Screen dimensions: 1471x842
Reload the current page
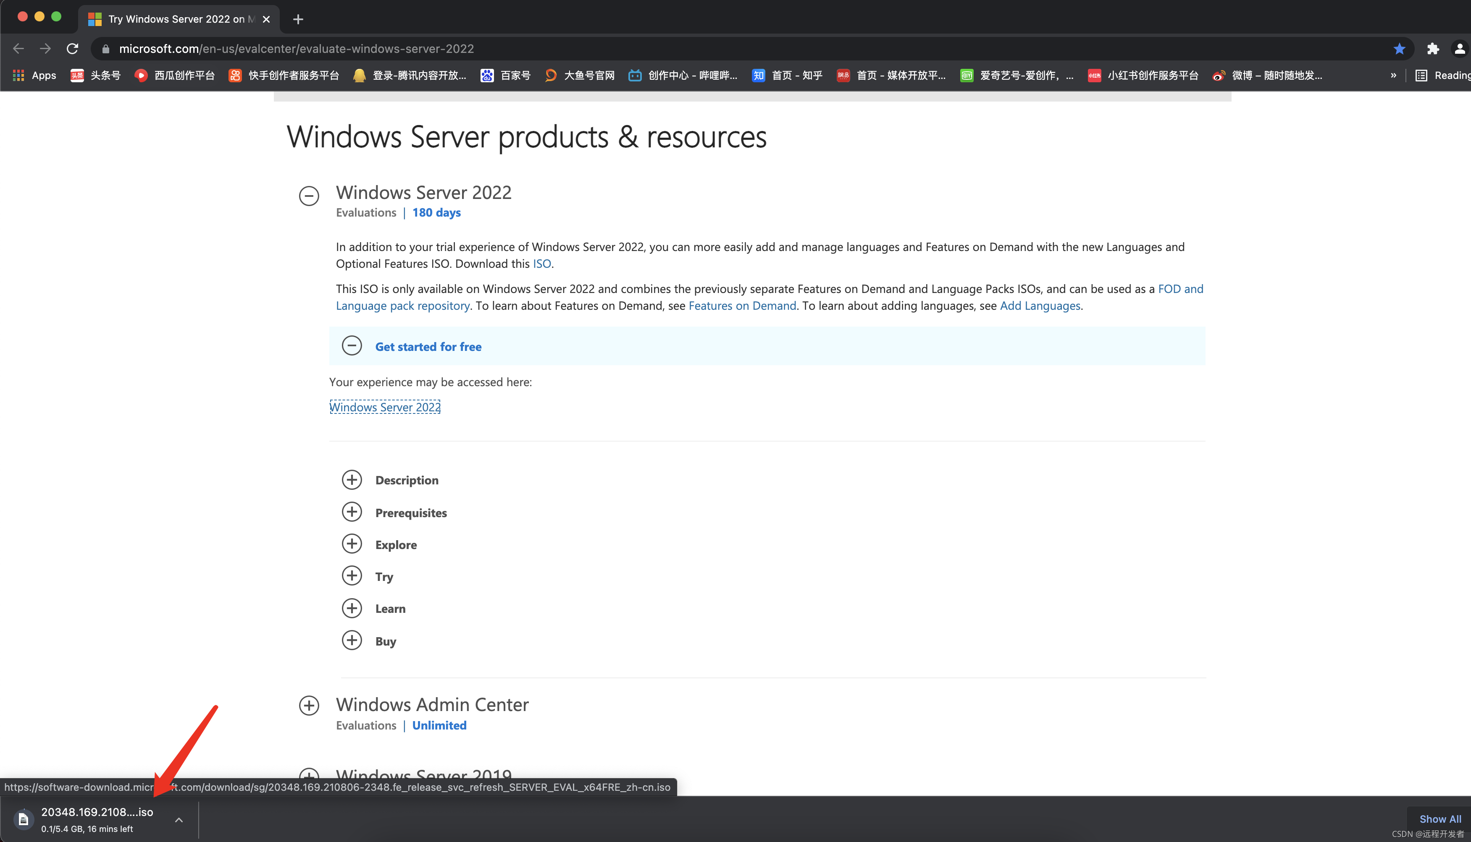click(72, 49)
